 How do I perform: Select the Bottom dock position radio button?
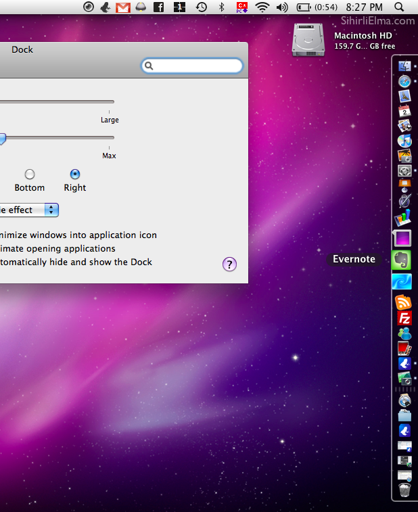[30, 174]
